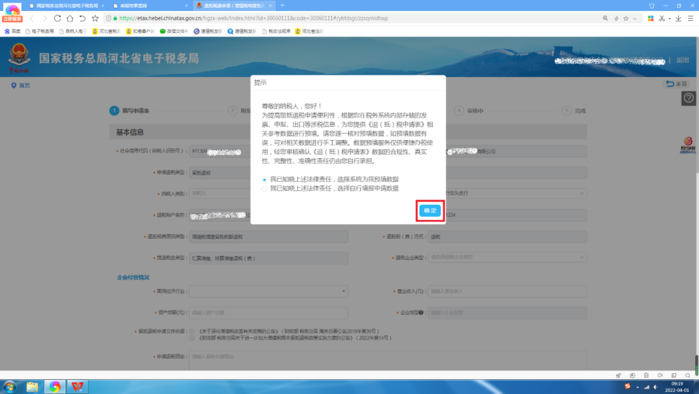Click the 企业划型 input field
Viewport: 699px width, 394px height.
tap(507, 313)
